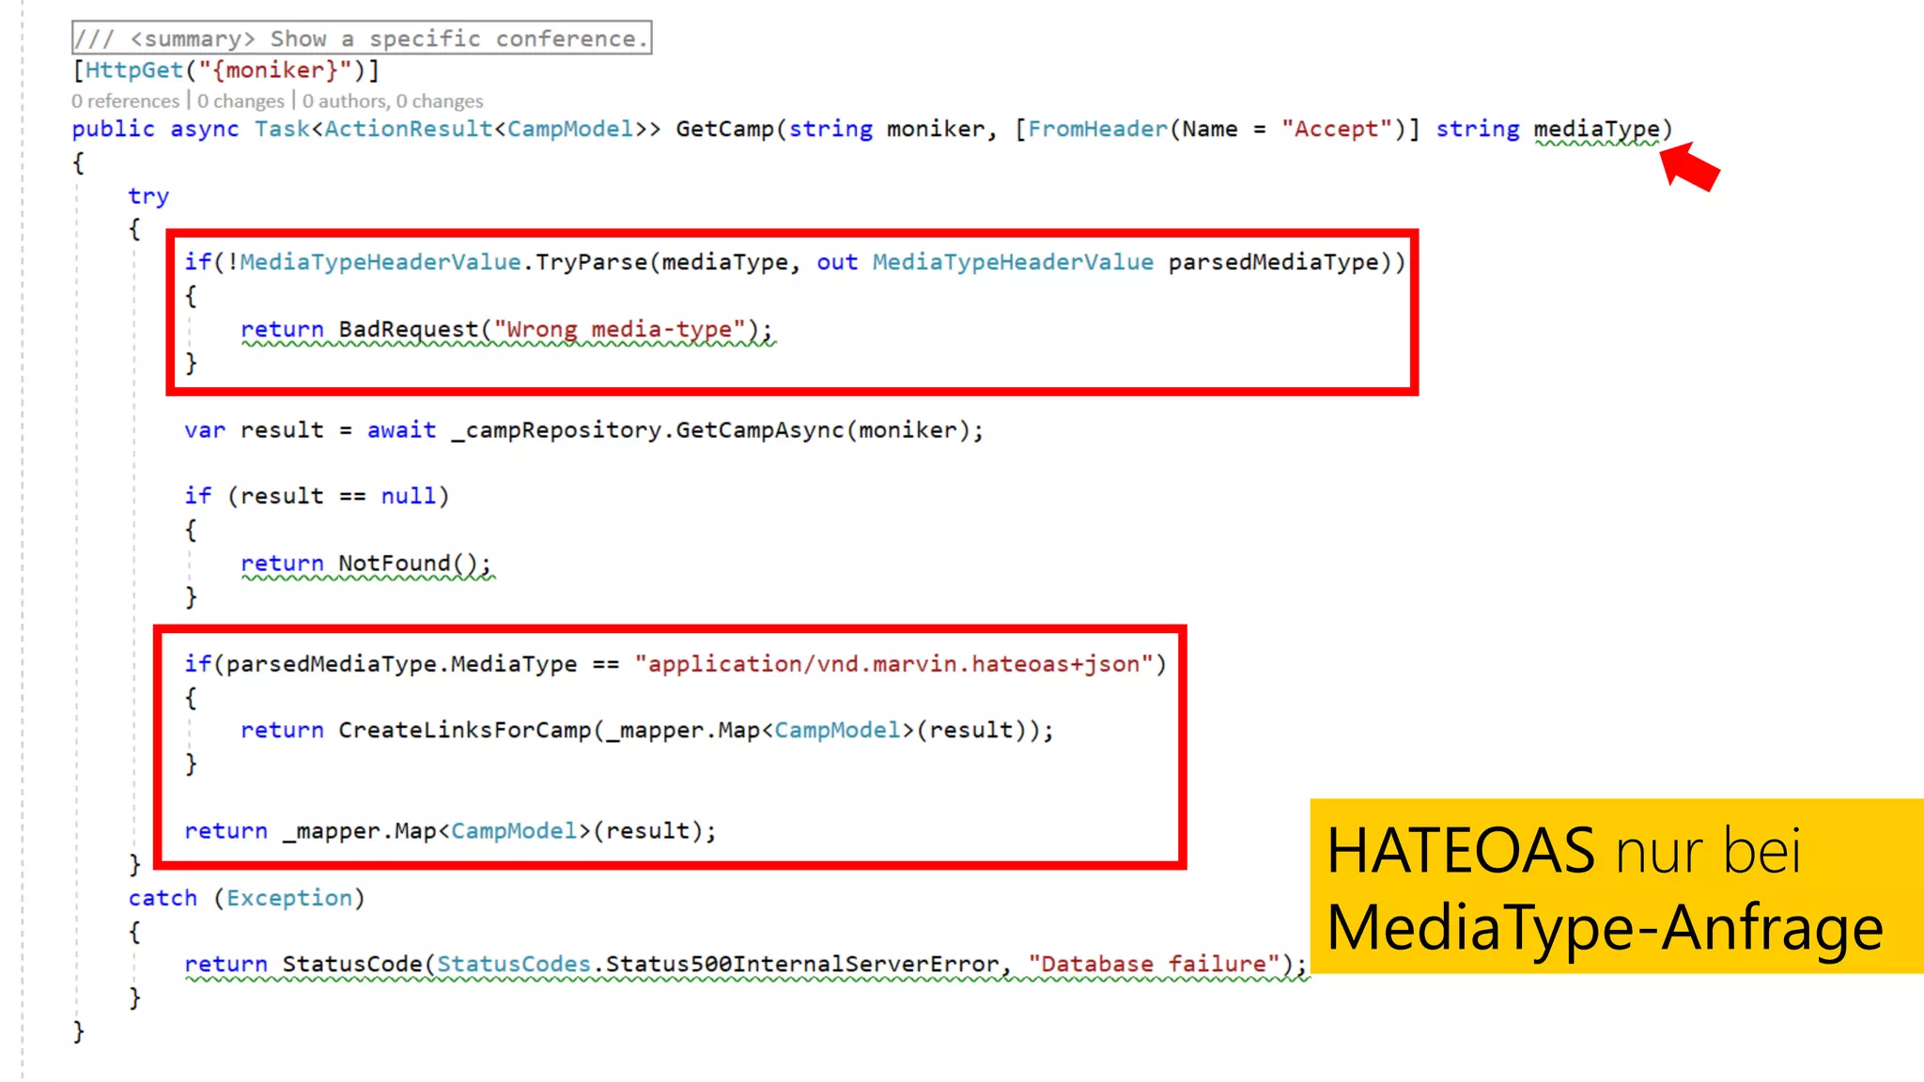1924x1082 pixels.
Task: Click the "{moniker}" route template string
Action: [x=274, y=70]
